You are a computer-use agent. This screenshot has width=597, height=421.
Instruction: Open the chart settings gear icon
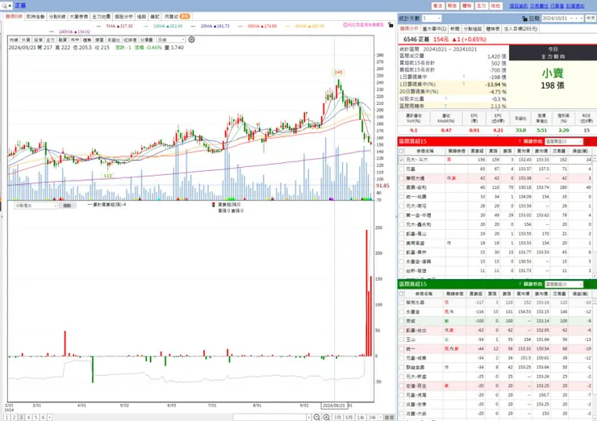191,40
